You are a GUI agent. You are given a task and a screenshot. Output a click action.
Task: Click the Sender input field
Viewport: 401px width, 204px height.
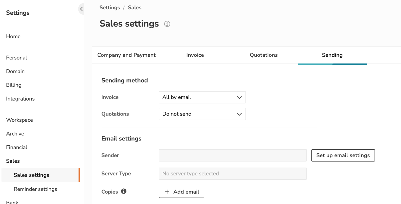233,155
